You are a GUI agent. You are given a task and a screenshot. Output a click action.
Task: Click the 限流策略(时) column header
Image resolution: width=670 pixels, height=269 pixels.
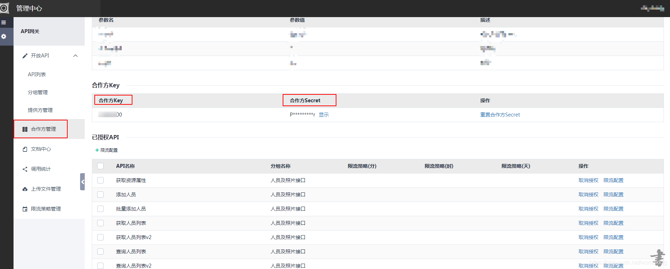point(439,166)
